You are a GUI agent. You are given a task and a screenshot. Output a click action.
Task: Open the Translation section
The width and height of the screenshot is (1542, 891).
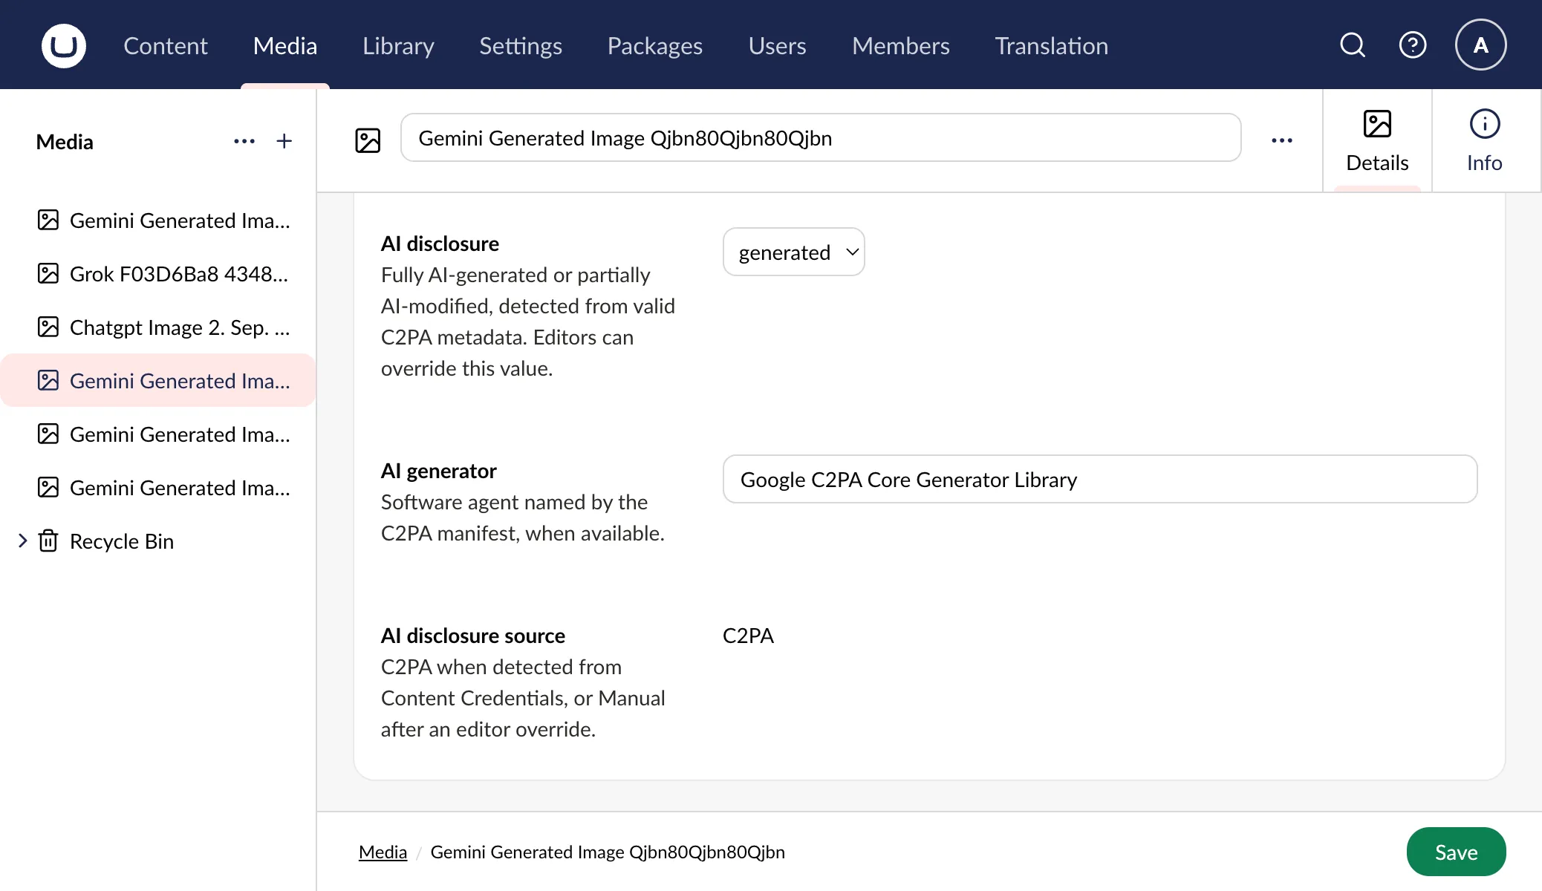tap(1051, 46)
